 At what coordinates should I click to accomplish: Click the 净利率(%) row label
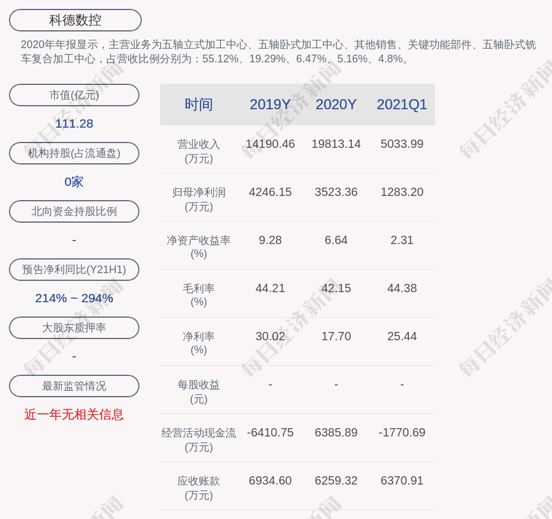pos(199,343)
